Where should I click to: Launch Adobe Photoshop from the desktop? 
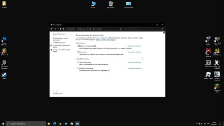click(4, 41)
